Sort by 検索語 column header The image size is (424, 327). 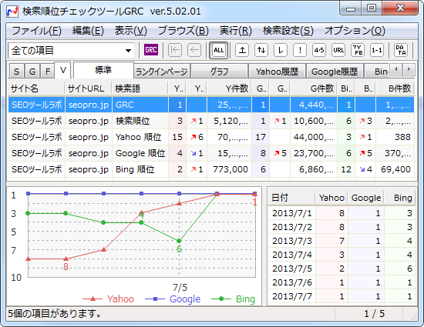[x=140, y=88]
